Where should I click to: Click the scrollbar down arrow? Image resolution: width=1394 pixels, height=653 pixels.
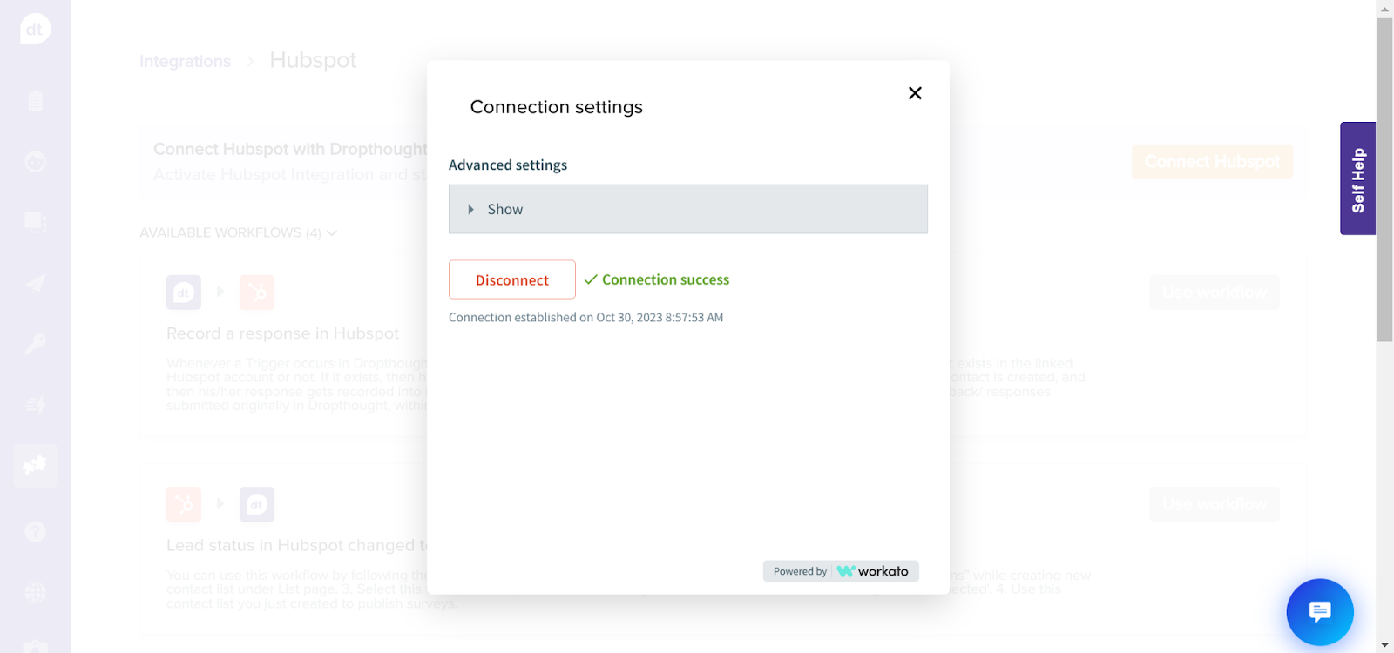pyautogui.click(x=1384, y=645)
